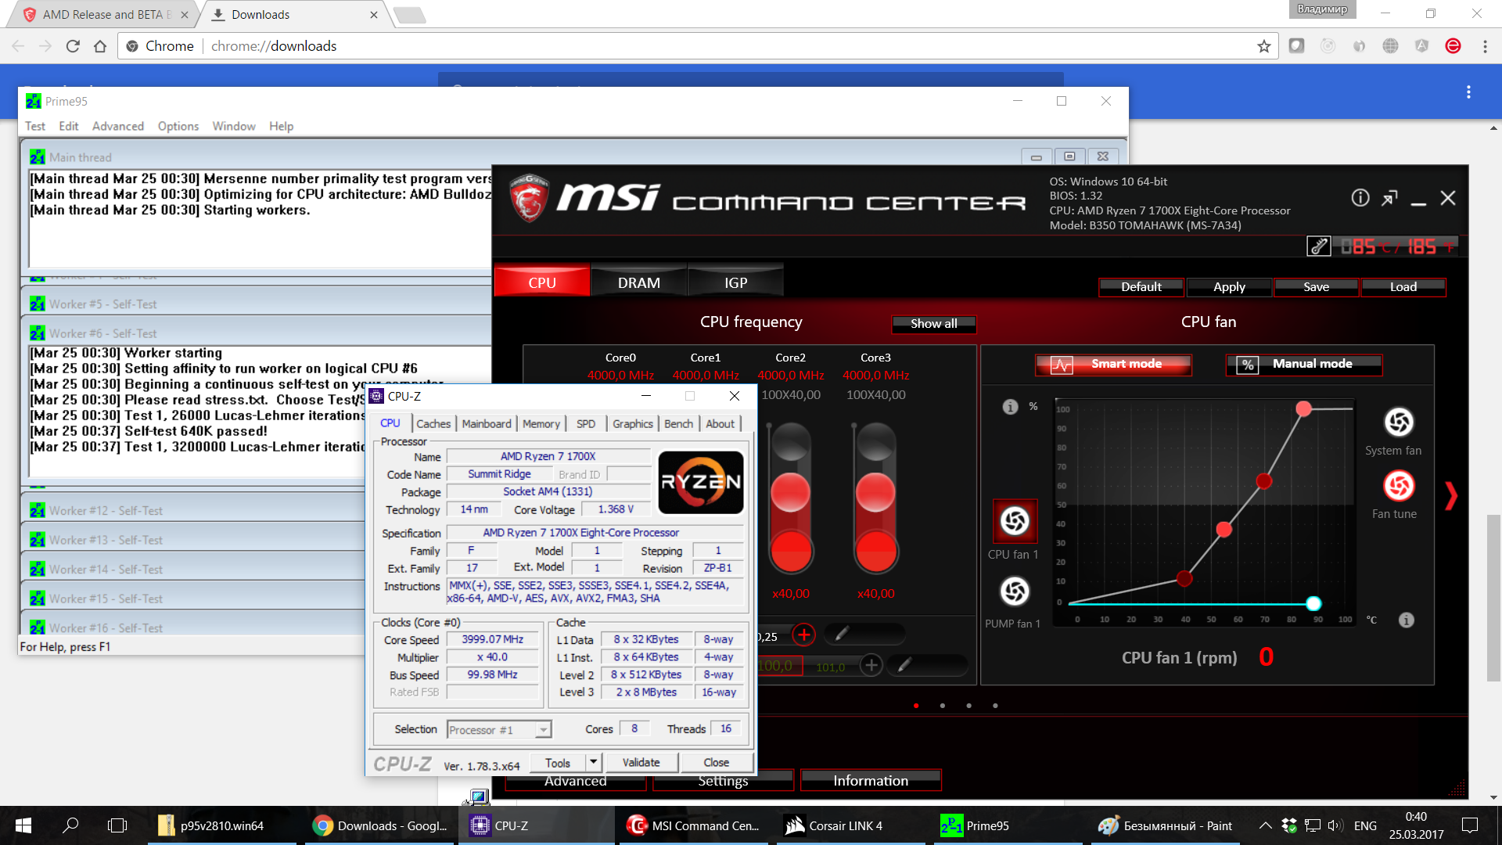Open Corsair LINK 4 from the taskbar
Image resolution: width=1502 pixels, height=845 pixels.
point(834,825)
